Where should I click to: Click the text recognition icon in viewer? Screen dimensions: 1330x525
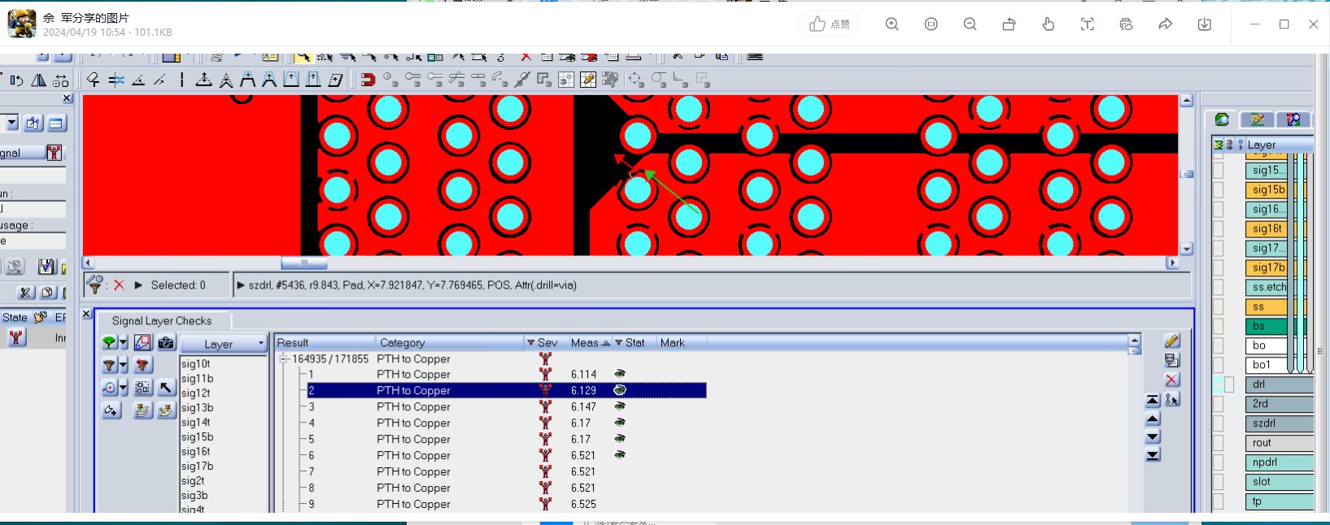[x=1088, y=24]
